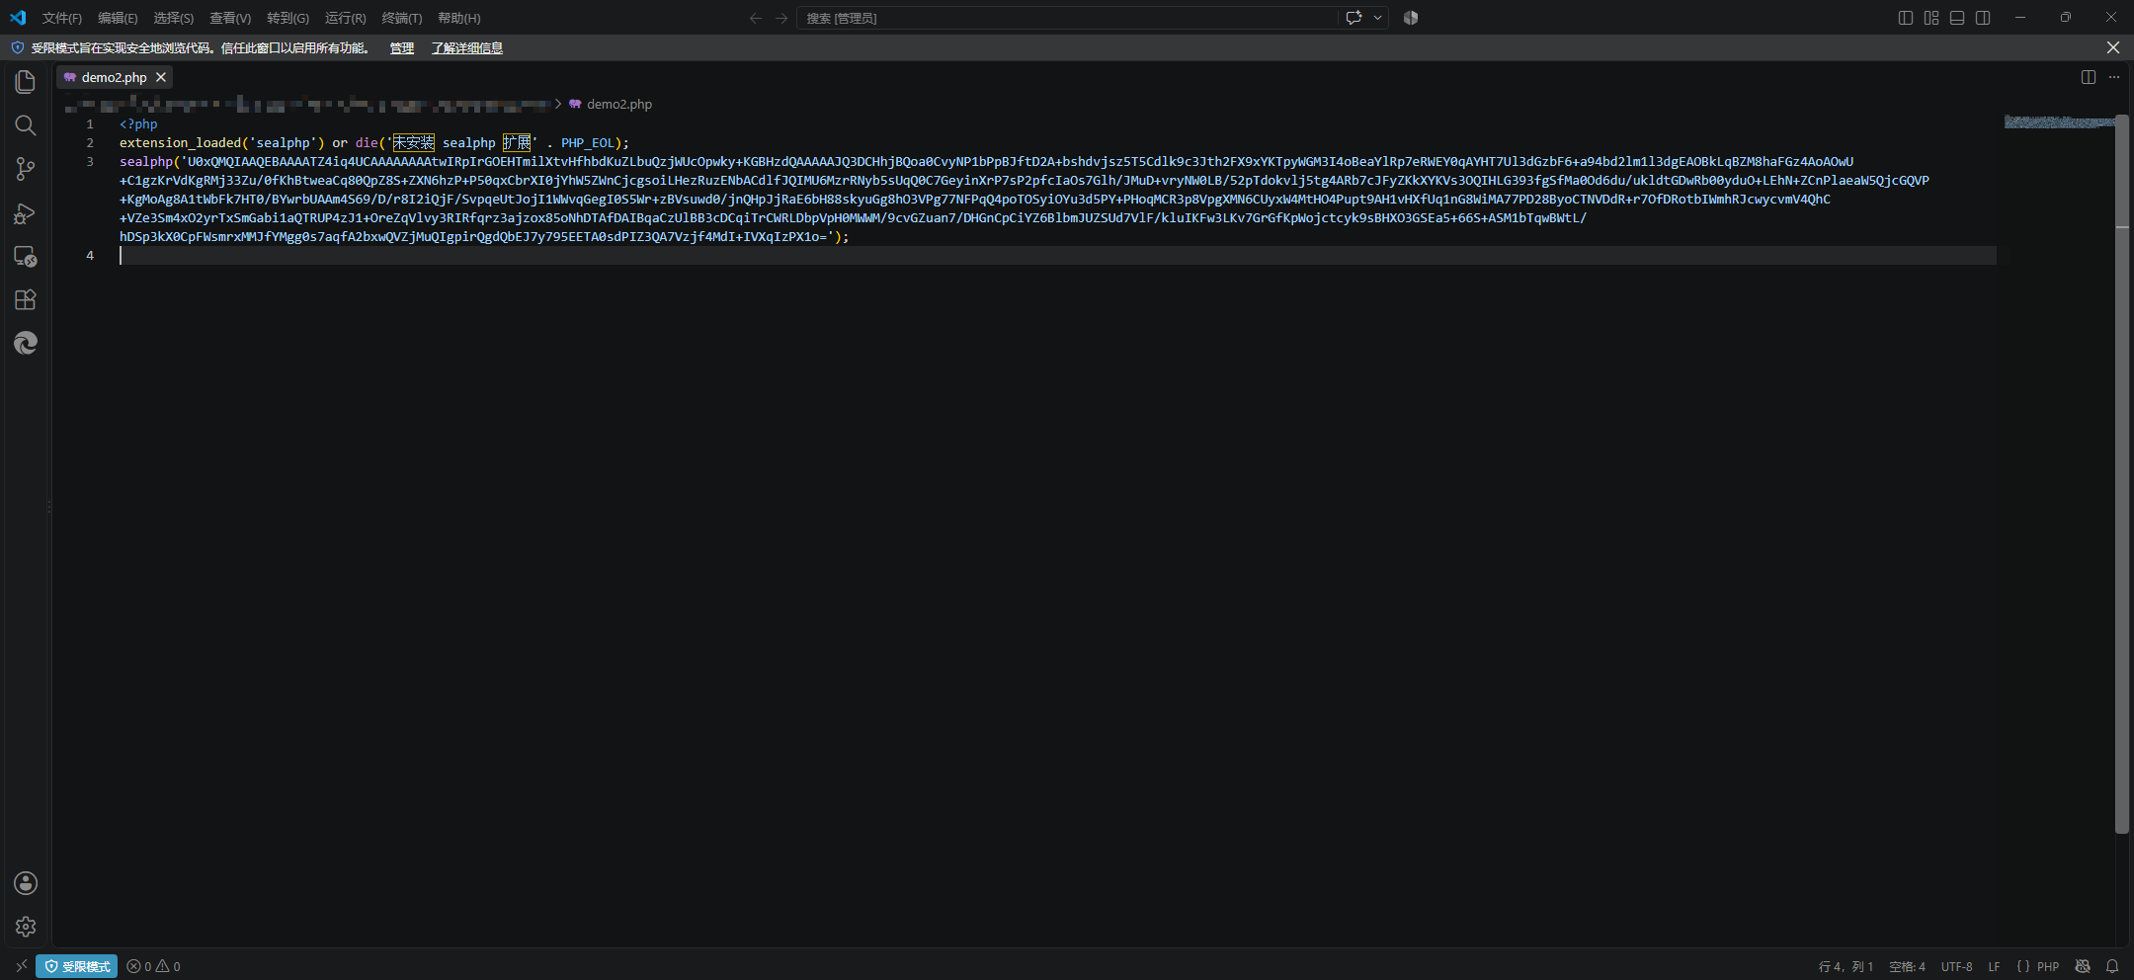Close the demo2.php tab
The image size is (2134, 980).
click(161, 77)
